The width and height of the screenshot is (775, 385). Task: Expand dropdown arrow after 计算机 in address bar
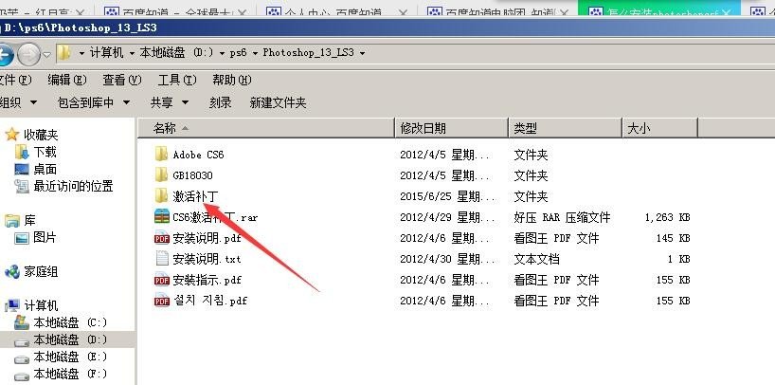pyautogui.click(x=132, y=53)
